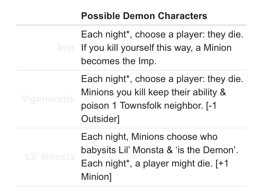Screen dimensions: 254x191
Task: Open the faint Imp character link
Action: 66,48
